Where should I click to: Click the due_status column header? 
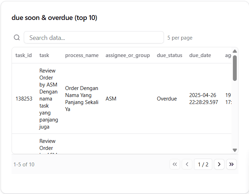(x=170, y=55)
